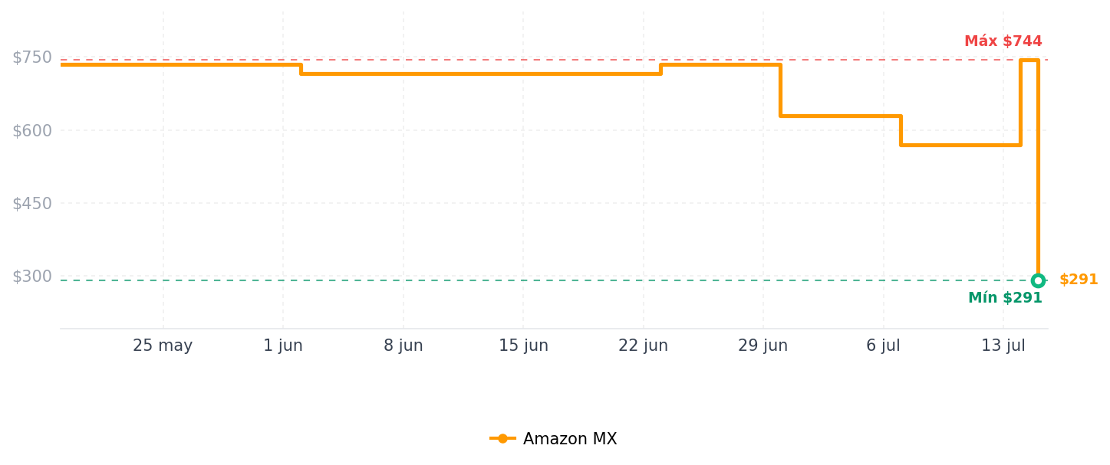Click the 29 jun date axis label
1110x465 pixels.
click(x=763, y=345)
